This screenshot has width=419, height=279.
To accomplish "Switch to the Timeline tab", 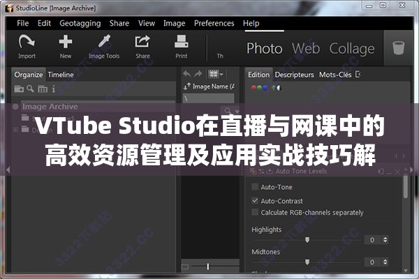I will (x=61, y=75).
